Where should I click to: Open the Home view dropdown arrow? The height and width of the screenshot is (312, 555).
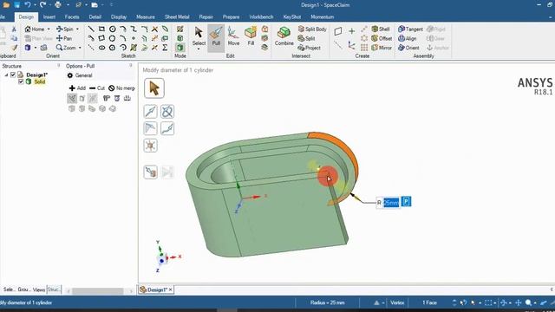pos(49,29)
